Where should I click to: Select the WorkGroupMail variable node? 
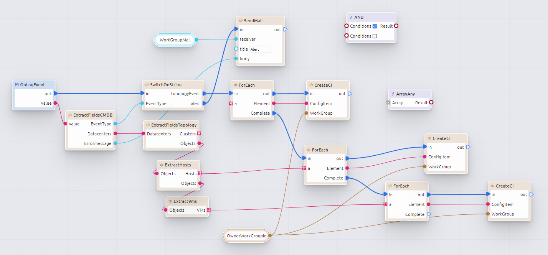point(175,40)
